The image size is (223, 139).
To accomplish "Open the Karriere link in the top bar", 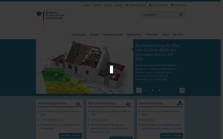I will point(97,5).
